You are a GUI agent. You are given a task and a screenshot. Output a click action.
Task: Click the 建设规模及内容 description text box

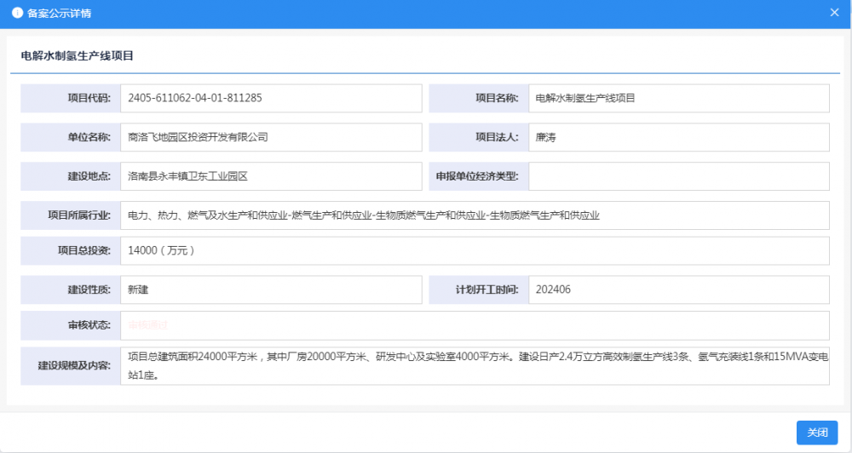tap(475, 365)
